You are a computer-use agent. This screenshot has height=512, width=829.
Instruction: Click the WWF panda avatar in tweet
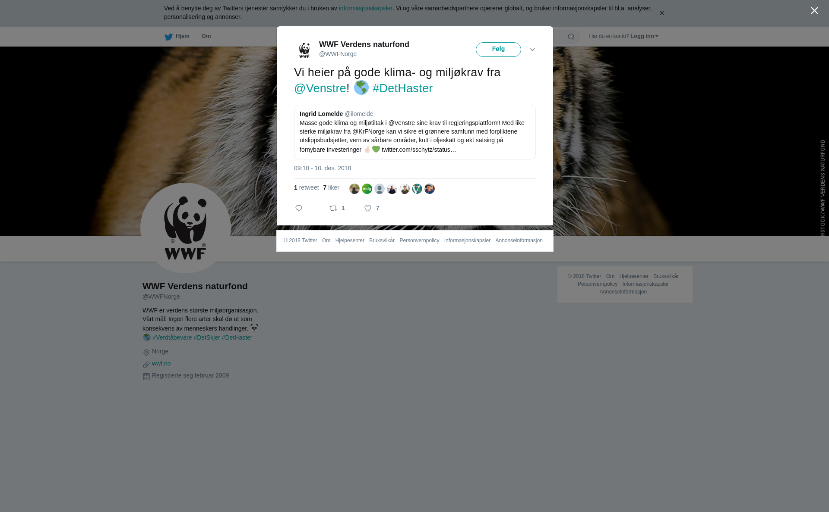click(304, 50)
